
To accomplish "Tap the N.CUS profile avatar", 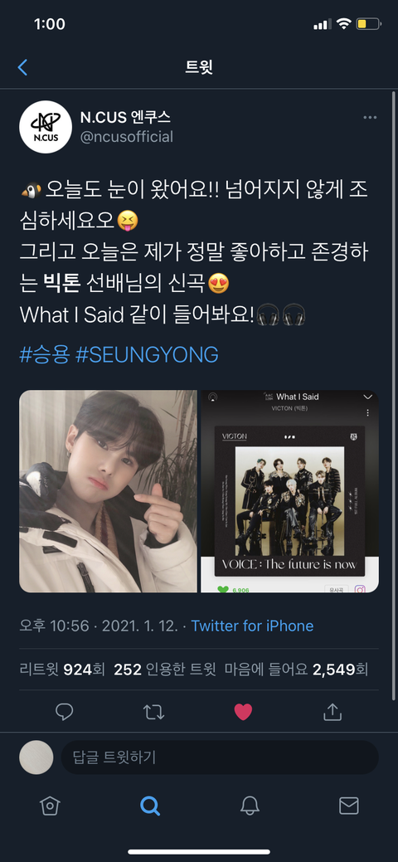I will (x=46, y=127).
